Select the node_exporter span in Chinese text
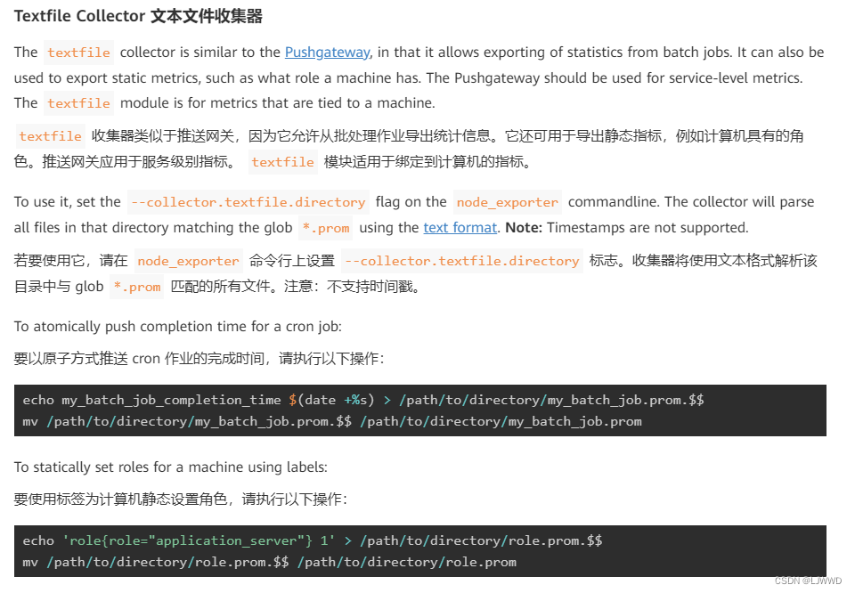The height and width of the screenshot is (593, 855). tap(188, 261)
